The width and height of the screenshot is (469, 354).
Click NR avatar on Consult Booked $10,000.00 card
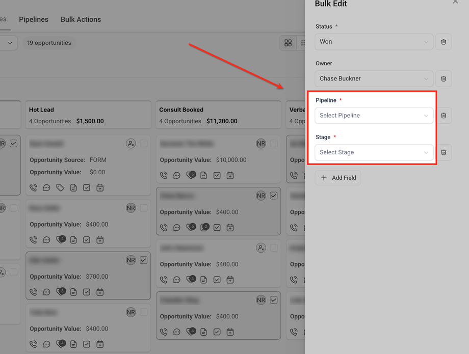[261, 144]
